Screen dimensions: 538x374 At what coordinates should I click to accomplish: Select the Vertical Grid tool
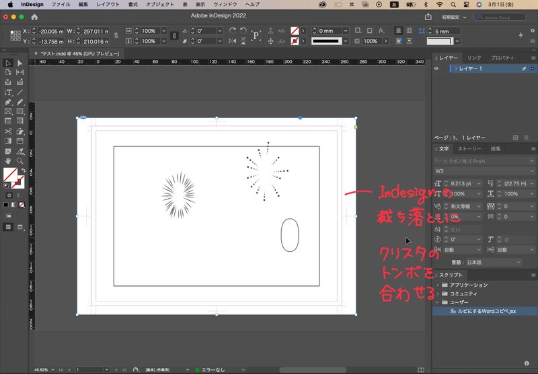(x=20, y=121)
